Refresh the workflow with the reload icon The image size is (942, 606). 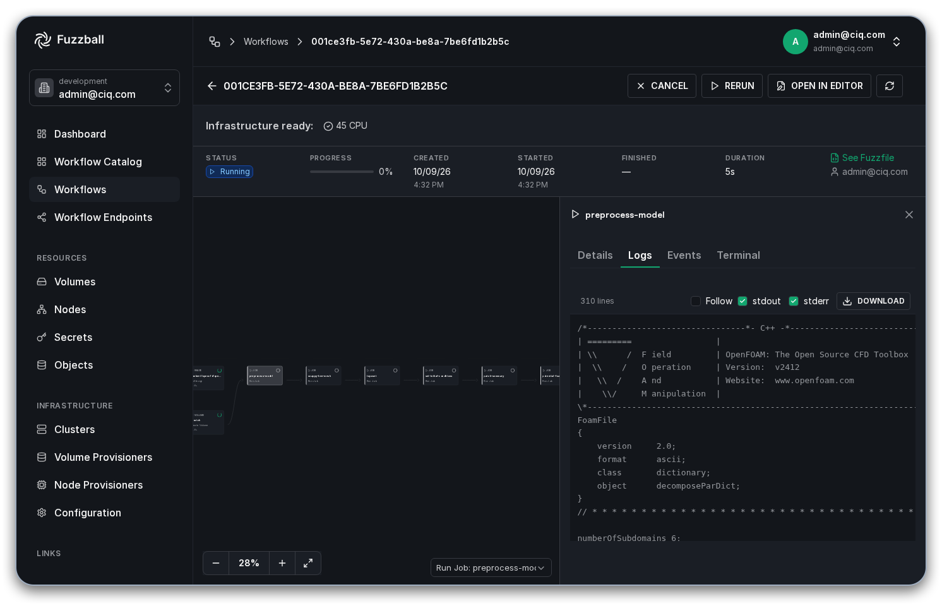pos(890,86)
